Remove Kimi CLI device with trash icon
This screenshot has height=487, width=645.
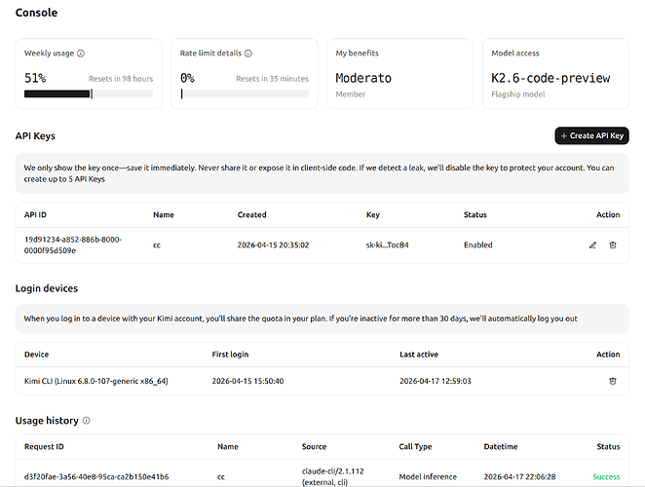tap(613, 381)
